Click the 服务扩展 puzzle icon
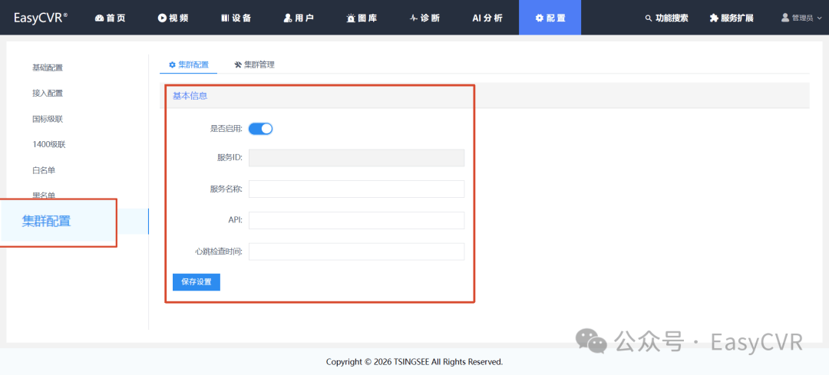 pyautogui.click(x=714, y=18)
